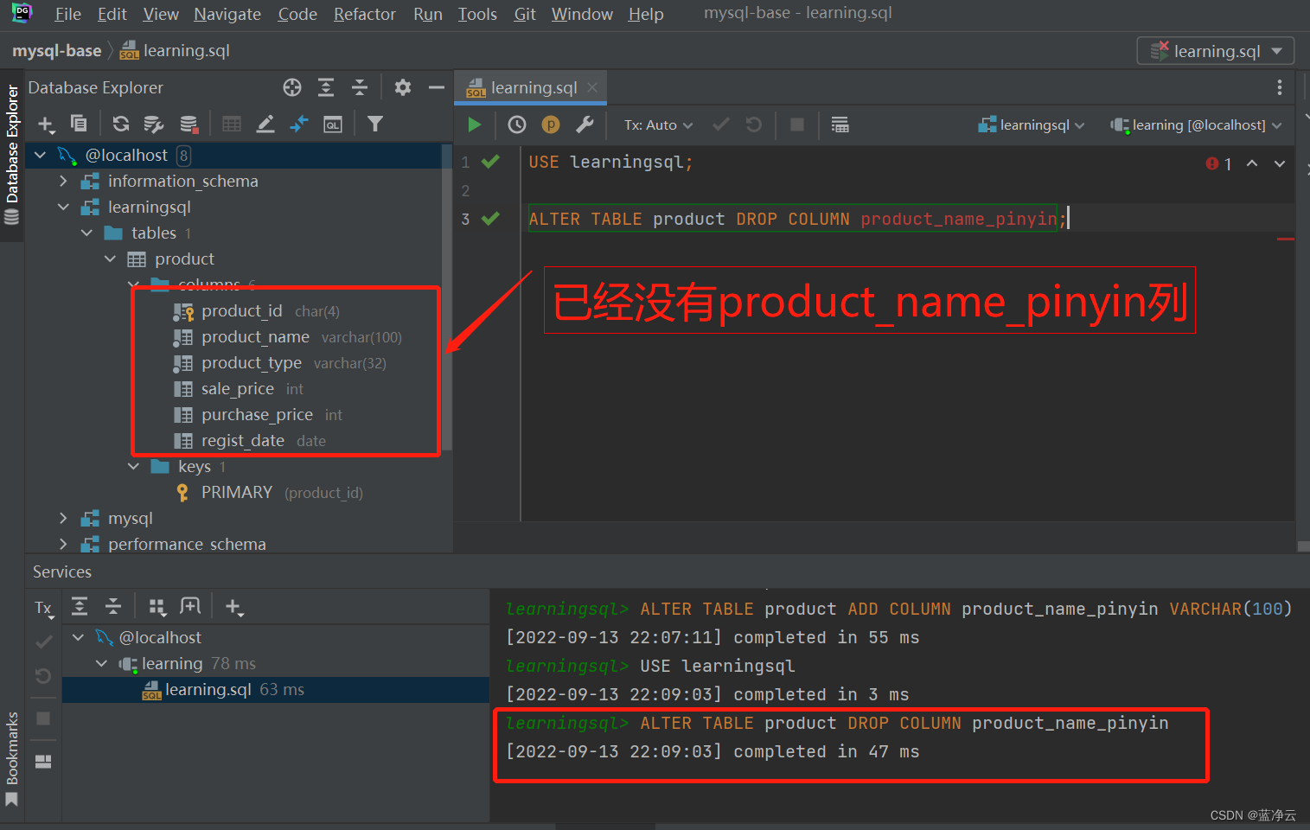Collapse the product table node
Viewport: 1310px width, 830px height.
tap(110, 259)
